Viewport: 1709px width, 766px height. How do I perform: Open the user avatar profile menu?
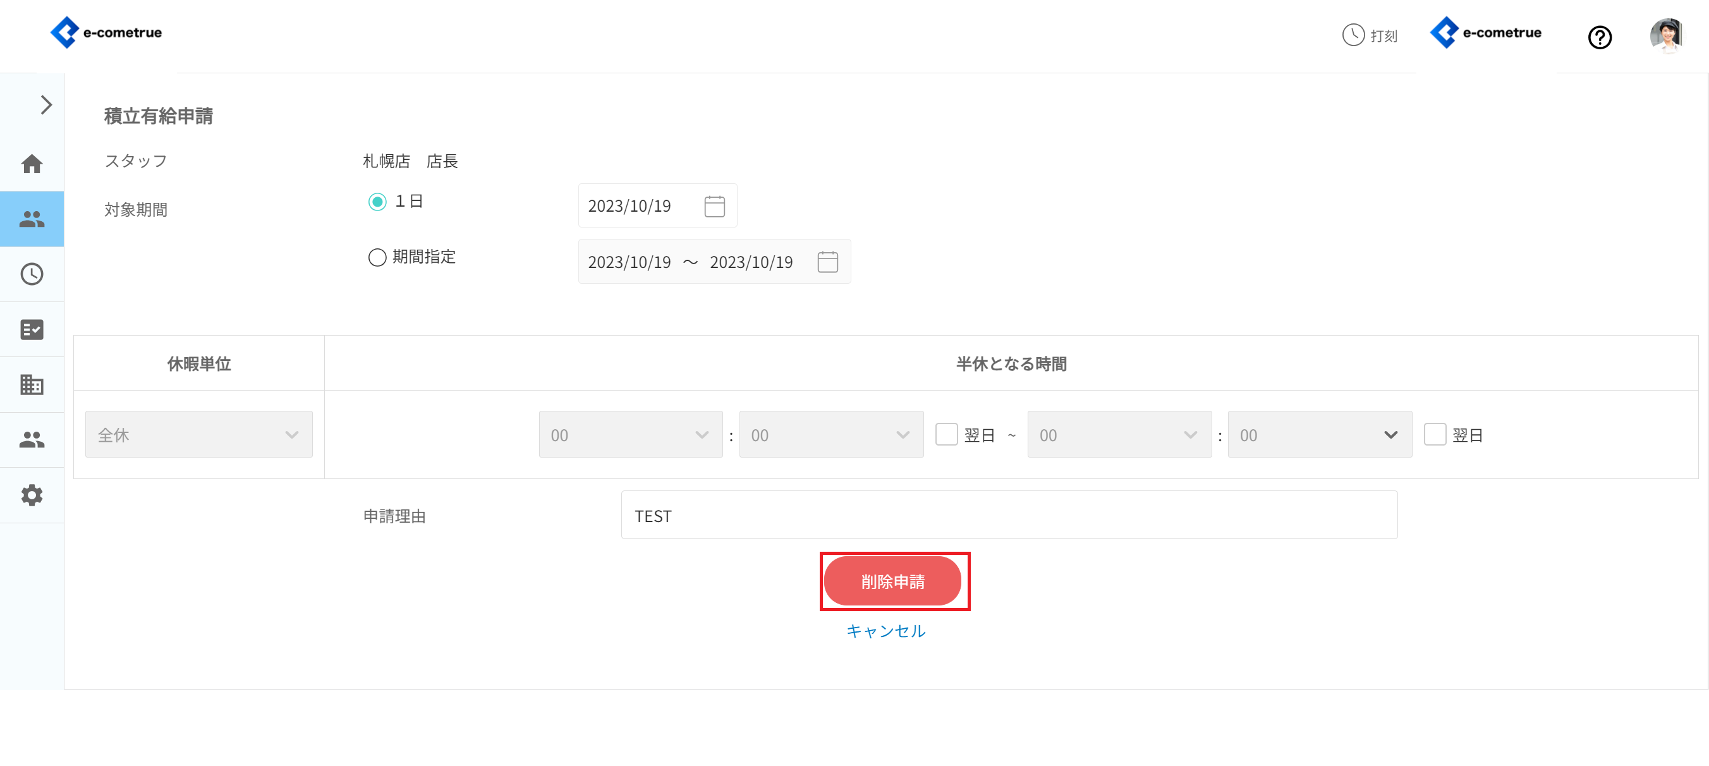pyautogui.click(x=1665, y=35)
